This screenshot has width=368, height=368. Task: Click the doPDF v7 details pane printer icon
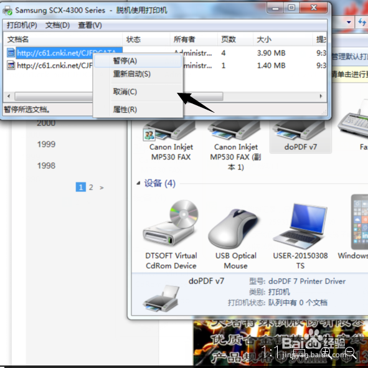(x=161, y=298)
